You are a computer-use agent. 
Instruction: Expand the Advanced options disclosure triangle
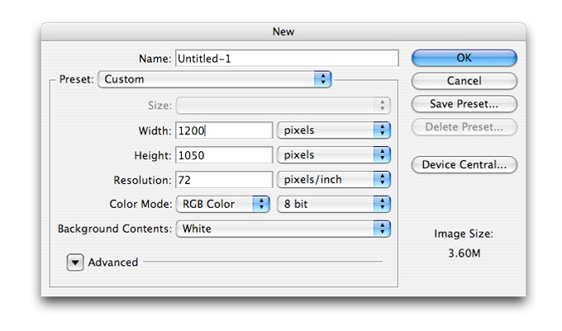75,262
